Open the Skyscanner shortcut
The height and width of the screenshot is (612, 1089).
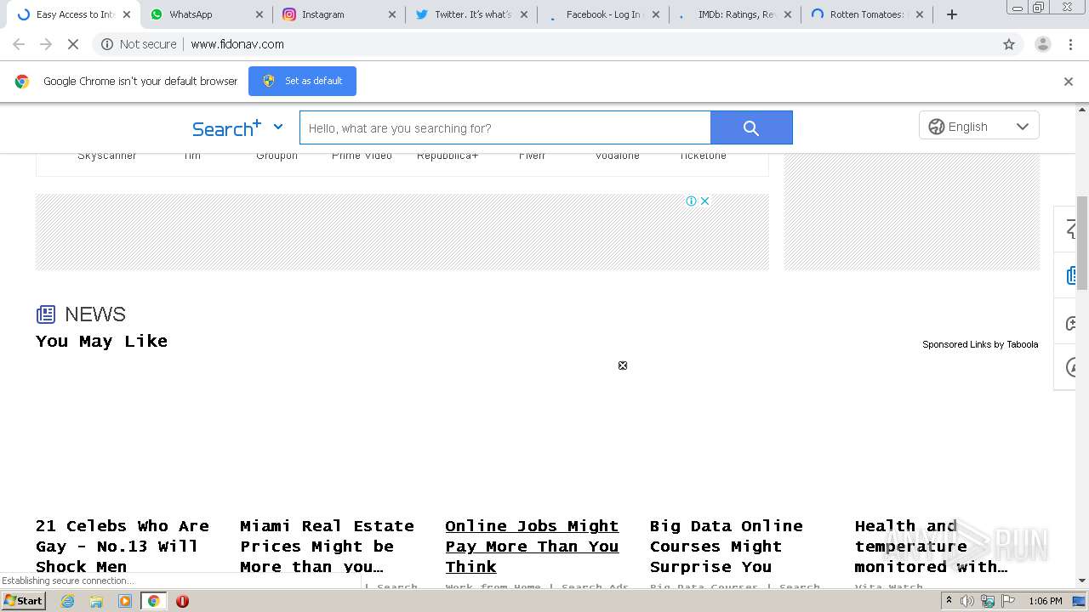(107, 156)
